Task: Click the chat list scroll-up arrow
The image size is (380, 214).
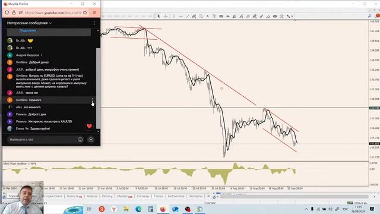Action: (x=98, y=30)
